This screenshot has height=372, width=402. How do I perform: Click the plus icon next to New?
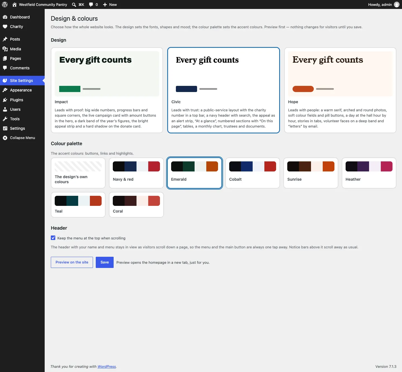105,4
